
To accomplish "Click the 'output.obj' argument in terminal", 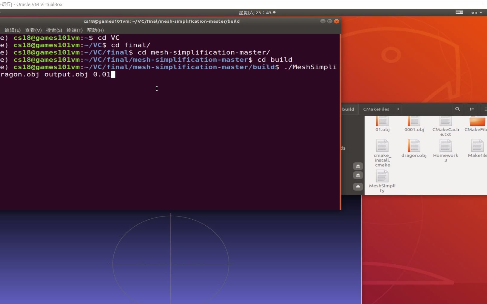I will point(66,74).
